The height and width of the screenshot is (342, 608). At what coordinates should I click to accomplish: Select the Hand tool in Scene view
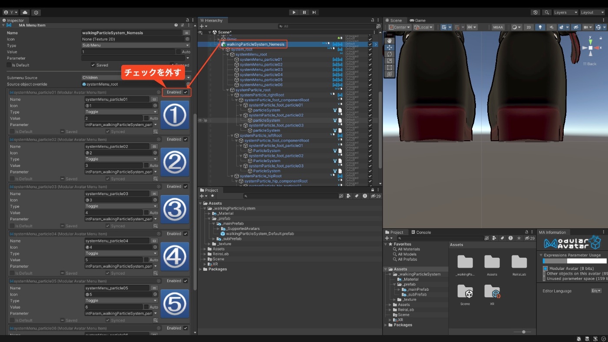(x=389, y=40)
